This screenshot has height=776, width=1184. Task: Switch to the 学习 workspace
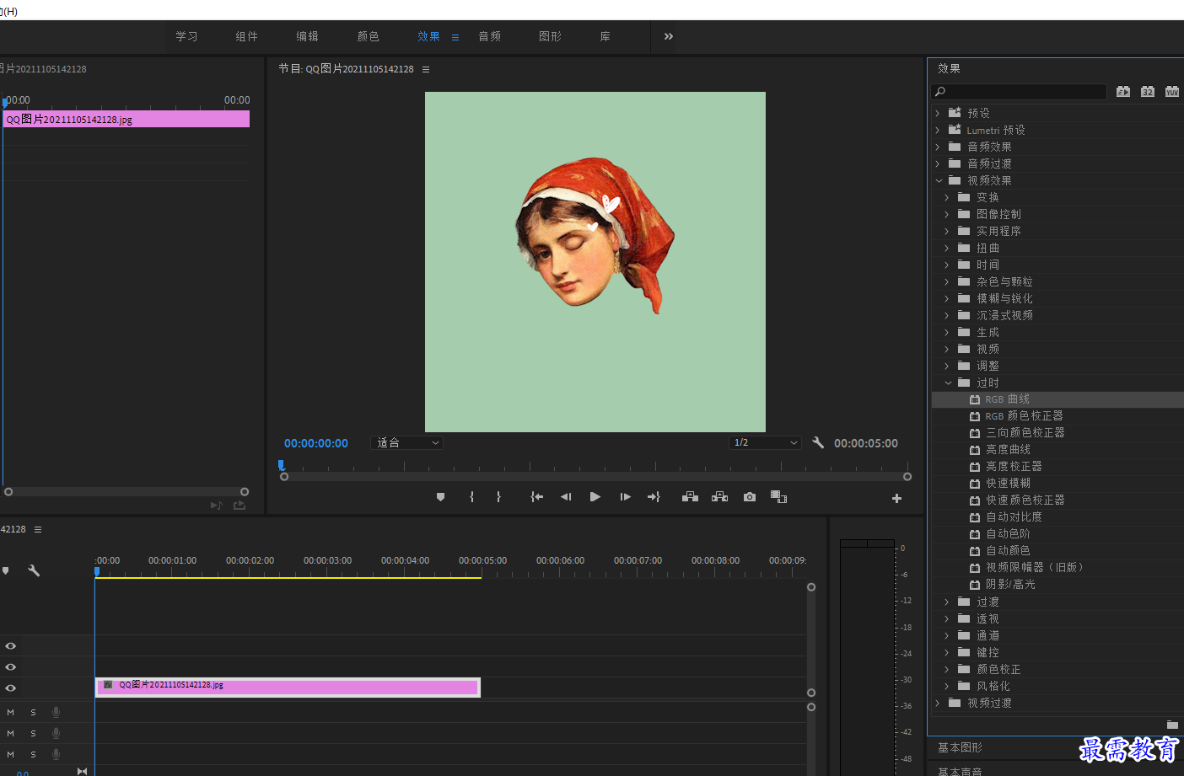click(186, 36)
